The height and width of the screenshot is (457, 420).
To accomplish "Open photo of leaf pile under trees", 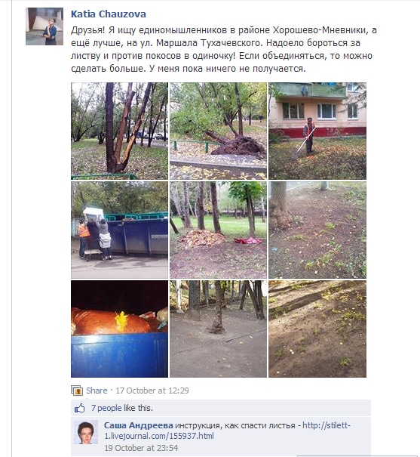I will (x=218, y=230).
